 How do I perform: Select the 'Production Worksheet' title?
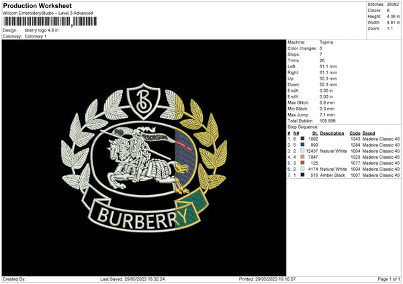[x=37, y=5]
